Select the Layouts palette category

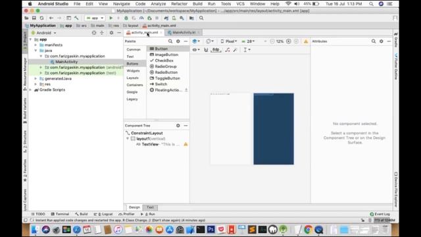(133, 78)
